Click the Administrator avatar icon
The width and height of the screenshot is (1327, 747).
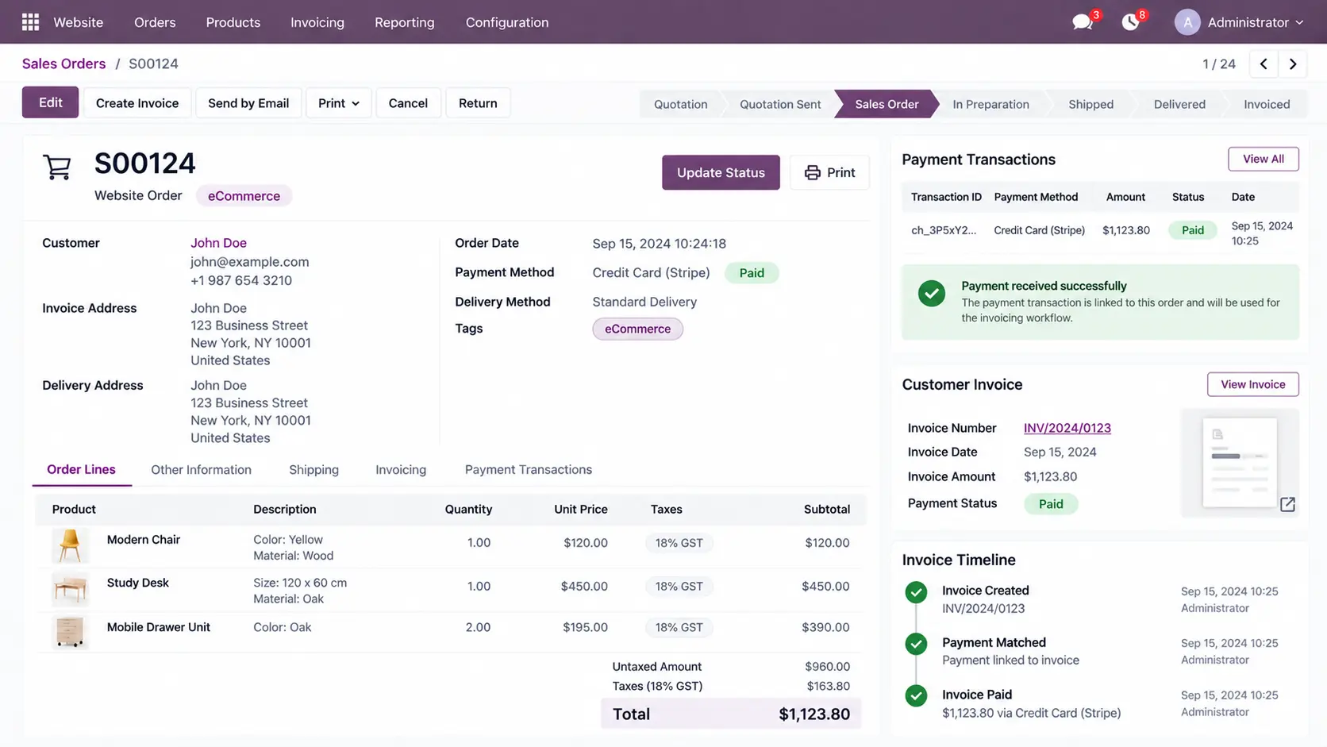pyautogui.click(x=1187, y=22)
